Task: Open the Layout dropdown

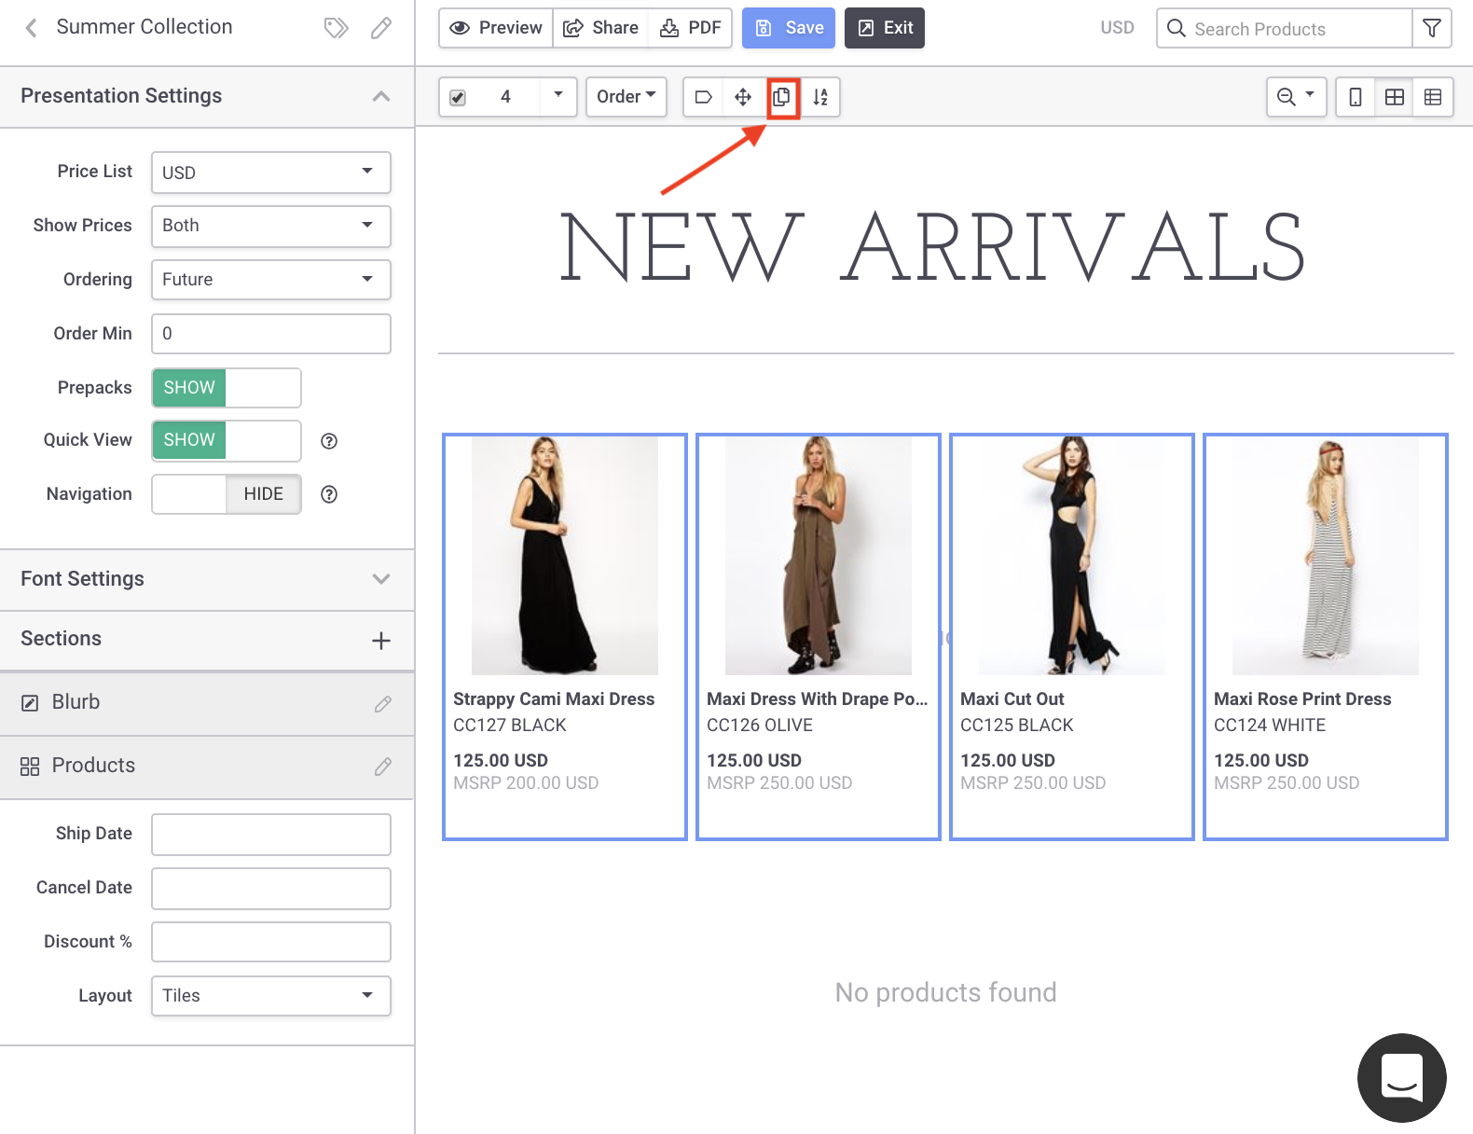Action: (x=271, y=996)
